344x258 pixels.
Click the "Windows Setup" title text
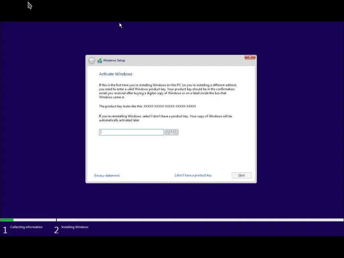coord(114,60)
